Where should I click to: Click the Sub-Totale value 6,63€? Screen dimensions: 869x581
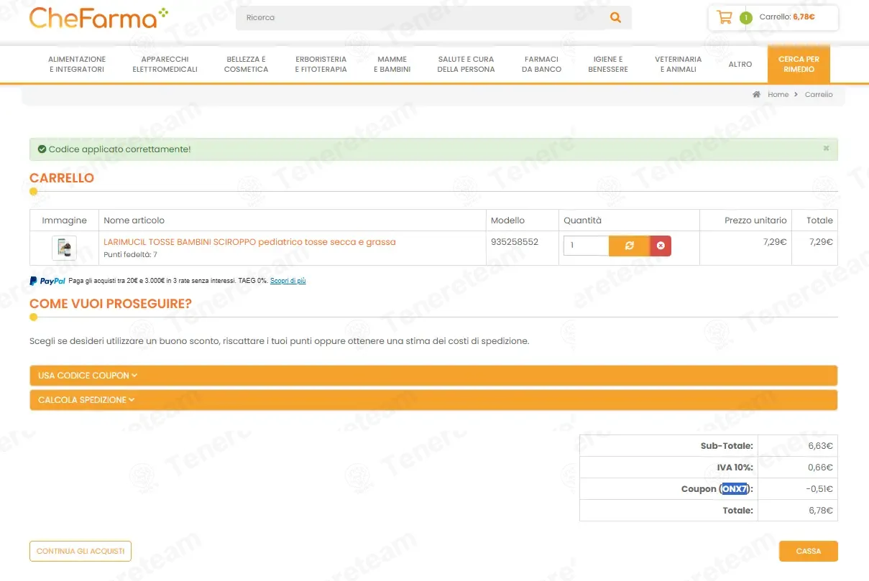pyautogui.click(x=820, y=446)
